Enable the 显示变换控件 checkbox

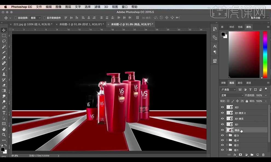45,18
